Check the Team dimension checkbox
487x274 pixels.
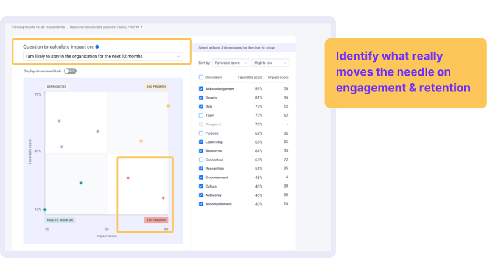coord(201,116)
